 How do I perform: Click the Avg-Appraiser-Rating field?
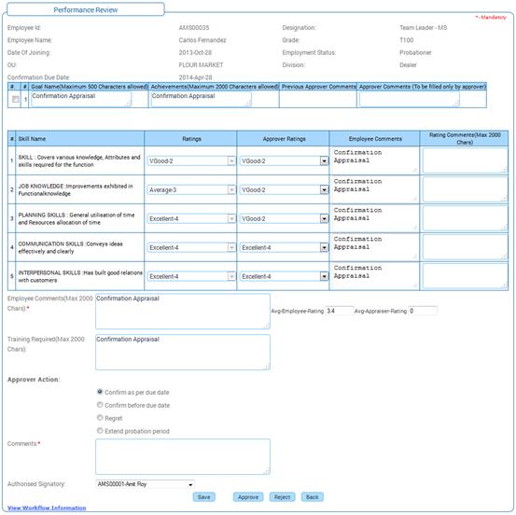423,311
